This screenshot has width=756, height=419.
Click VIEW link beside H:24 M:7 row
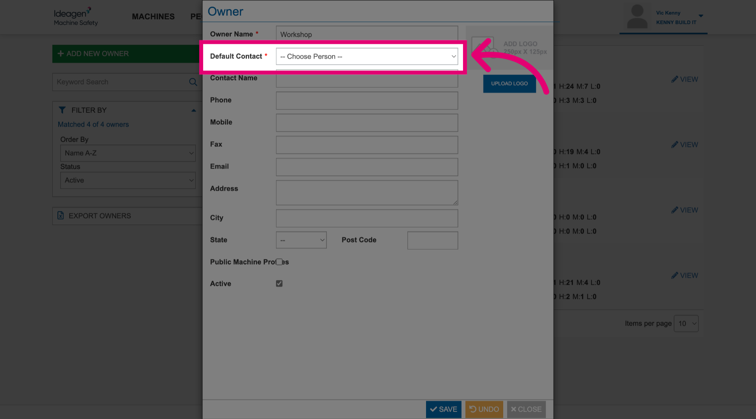pos(685,79)
